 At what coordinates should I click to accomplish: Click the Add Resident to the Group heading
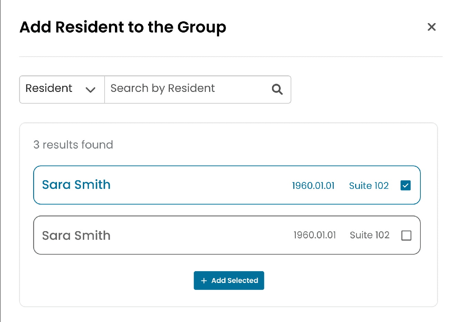point(123,27)
